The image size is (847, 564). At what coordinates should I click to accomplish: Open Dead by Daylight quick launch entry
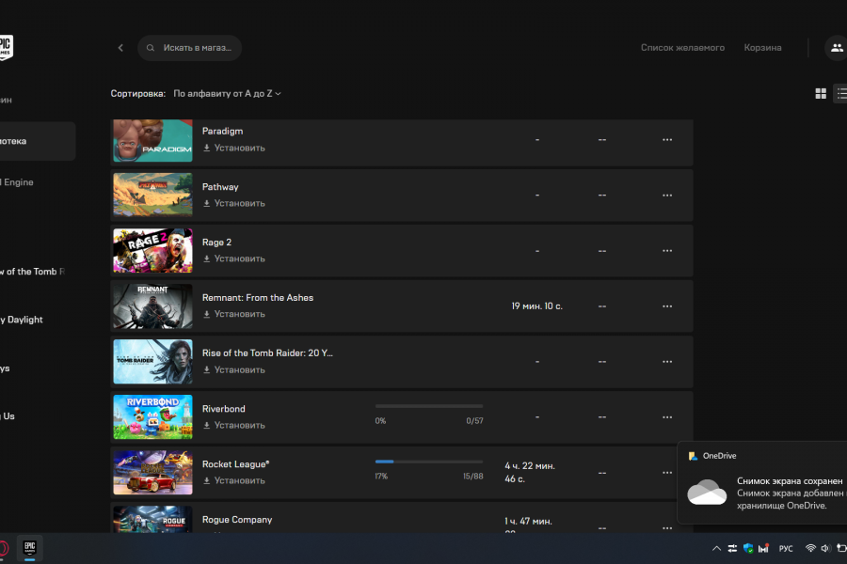coord(22,320)
